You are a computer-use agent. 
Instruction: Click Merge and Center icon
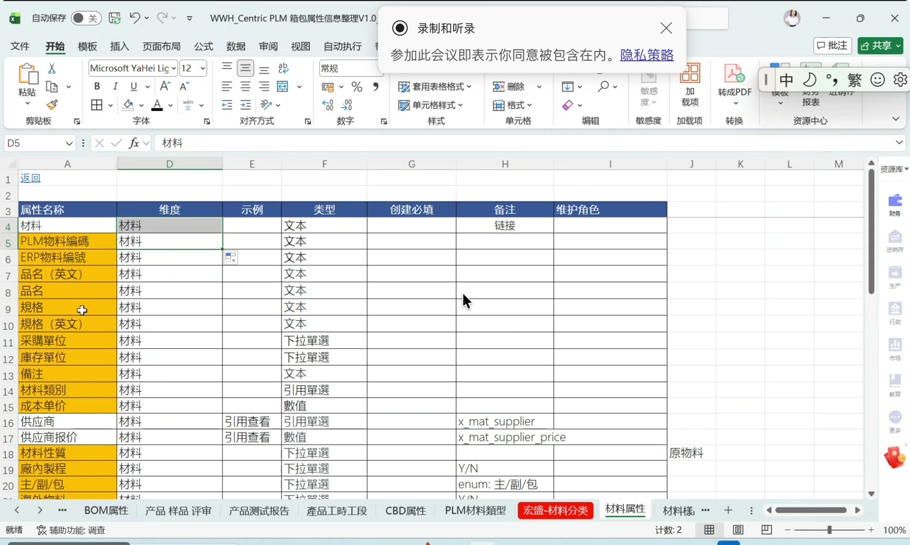click(283, 86)
